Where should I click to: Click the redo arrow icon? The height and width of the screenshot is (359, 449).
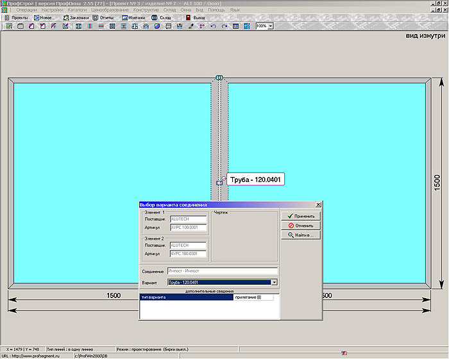[x=224, y=26]
